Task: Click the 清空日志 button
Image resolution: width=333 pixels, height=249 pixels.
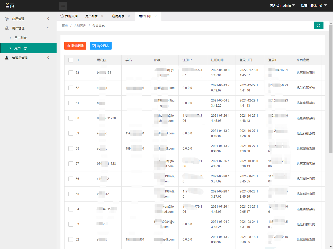Action: coord(101,46)
